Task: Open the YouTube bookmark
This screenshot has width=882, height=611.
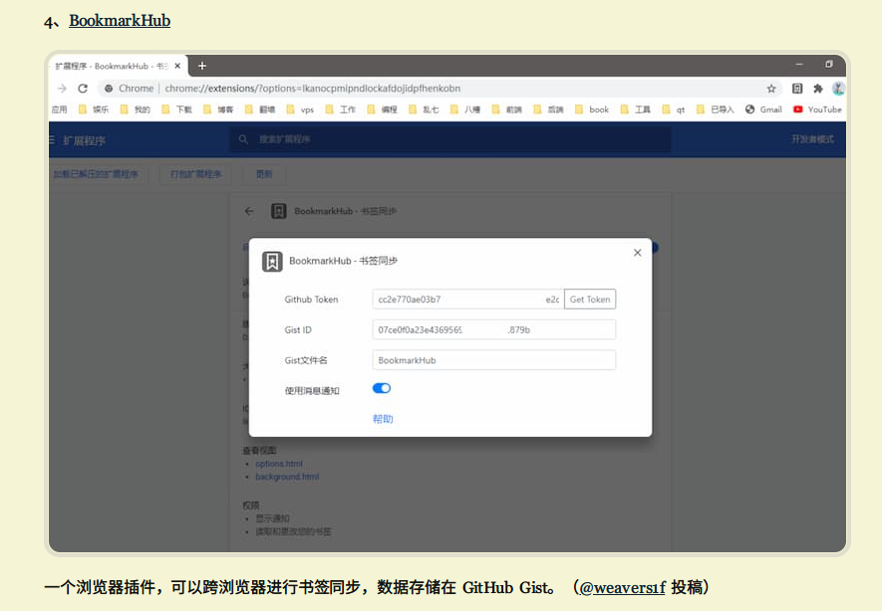Action: tap(817, 109)
